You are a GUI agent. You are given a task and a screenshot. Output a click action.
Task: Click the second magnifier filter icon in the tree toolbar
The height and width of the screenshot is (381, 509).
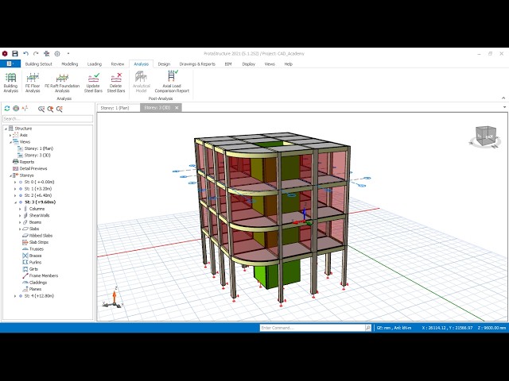(x=50, y=109)
